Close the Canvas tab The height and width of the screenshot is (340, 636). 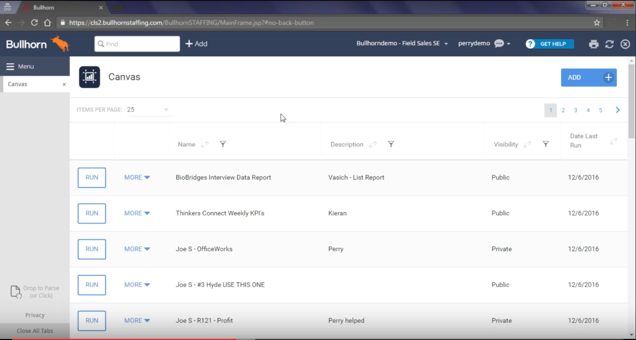click(x=64, y=84)
